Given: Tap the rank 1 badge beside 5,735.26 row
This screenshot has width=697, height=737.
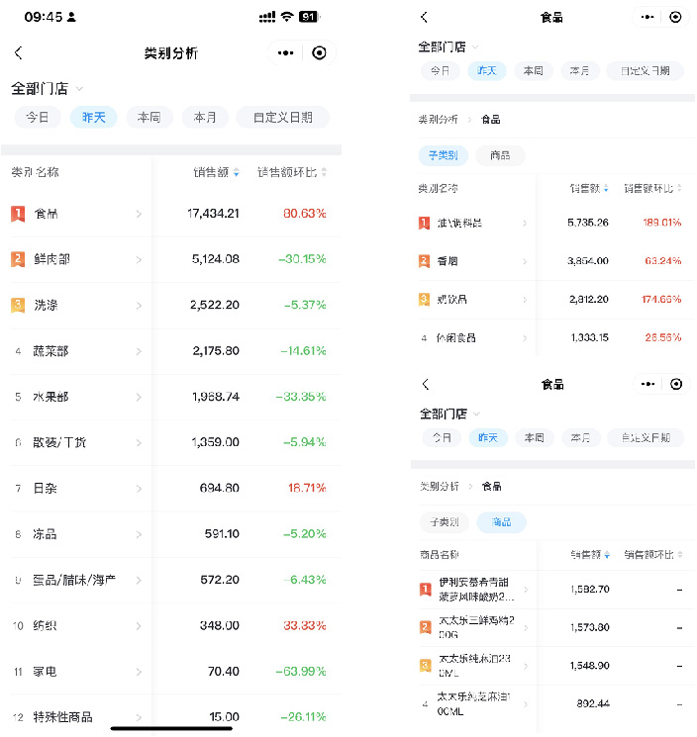Looking at the screenshot, I should (x=424, y=223).
